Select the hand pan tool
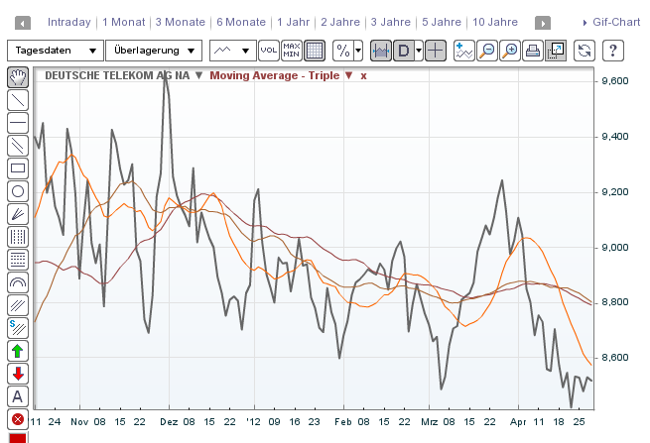 tap(18, 77)
